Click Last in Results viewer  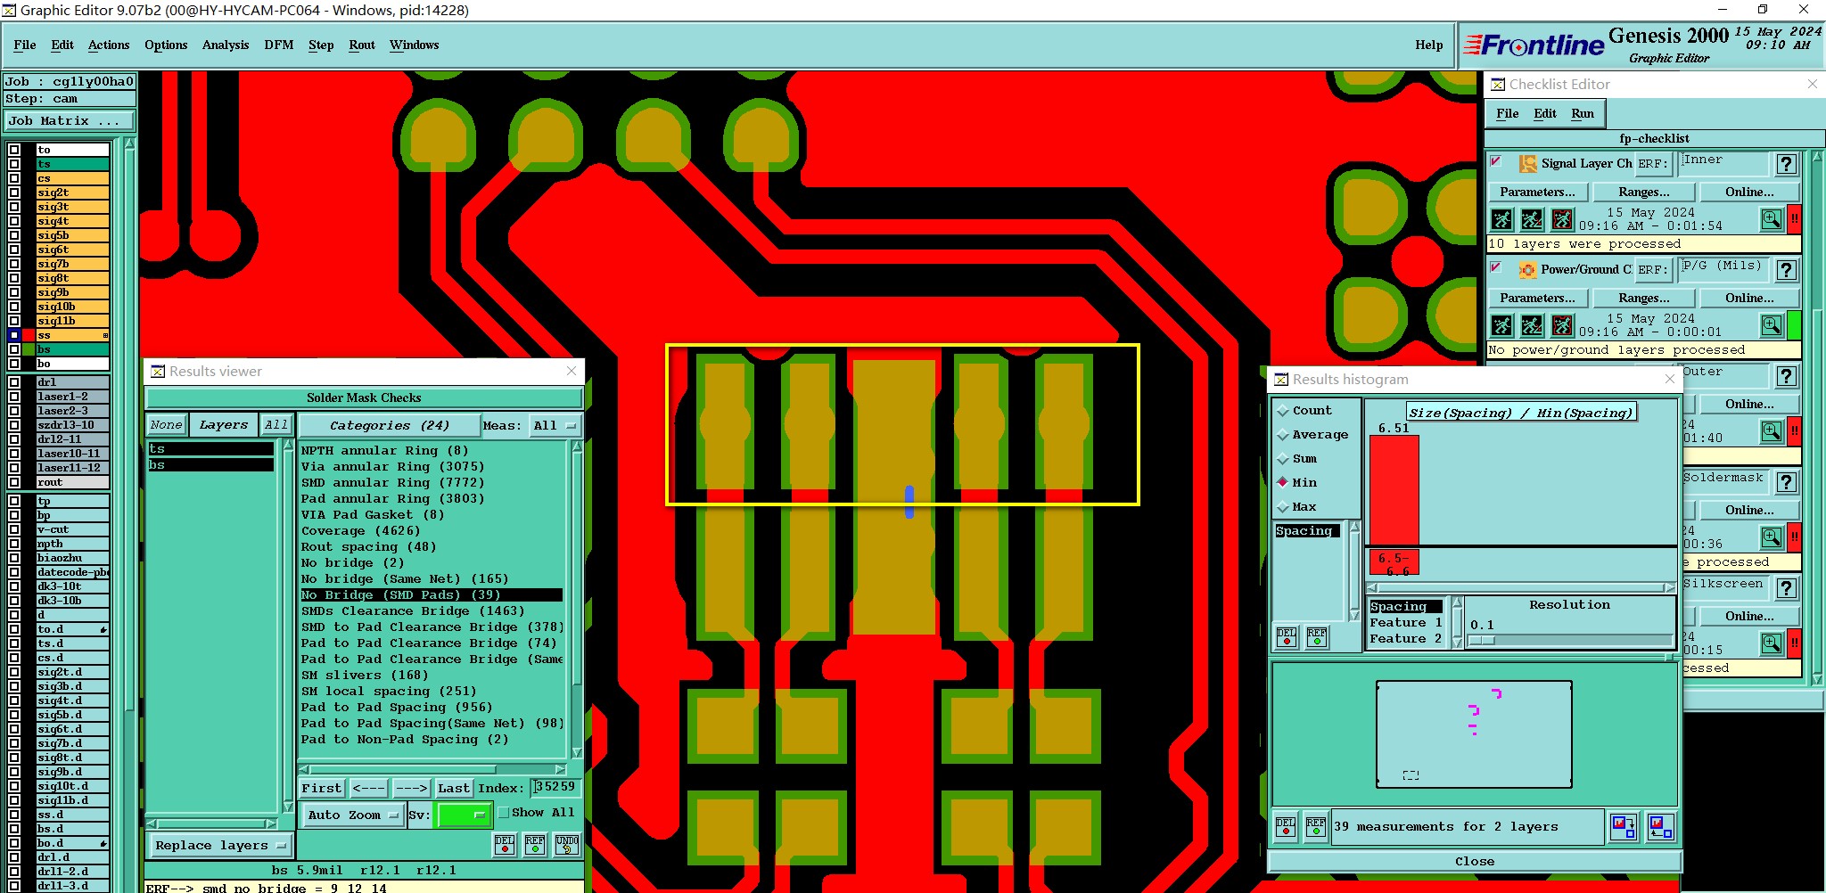coord(454,789)
